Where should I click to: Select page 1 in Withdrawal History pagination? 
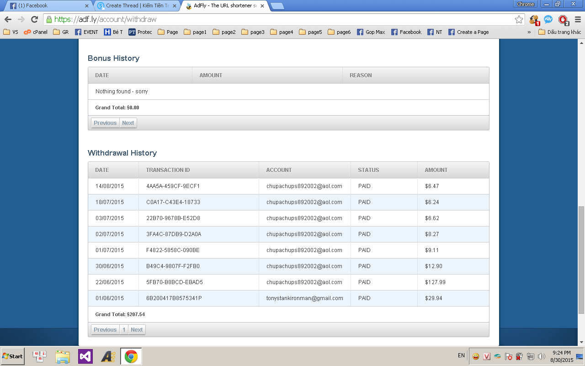(123, 329)
